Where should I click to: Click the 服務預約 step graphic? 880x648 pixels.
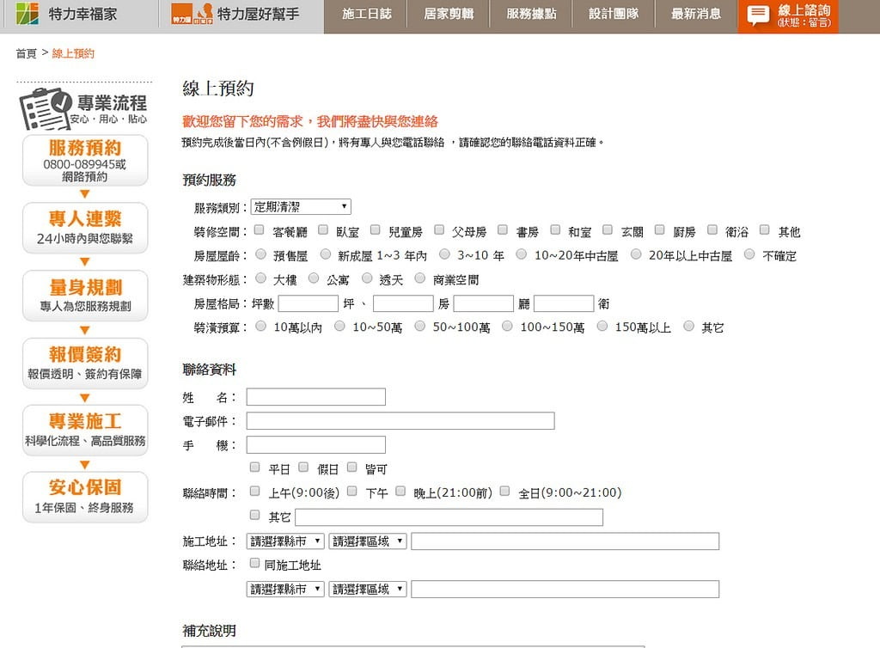point(84,161)
